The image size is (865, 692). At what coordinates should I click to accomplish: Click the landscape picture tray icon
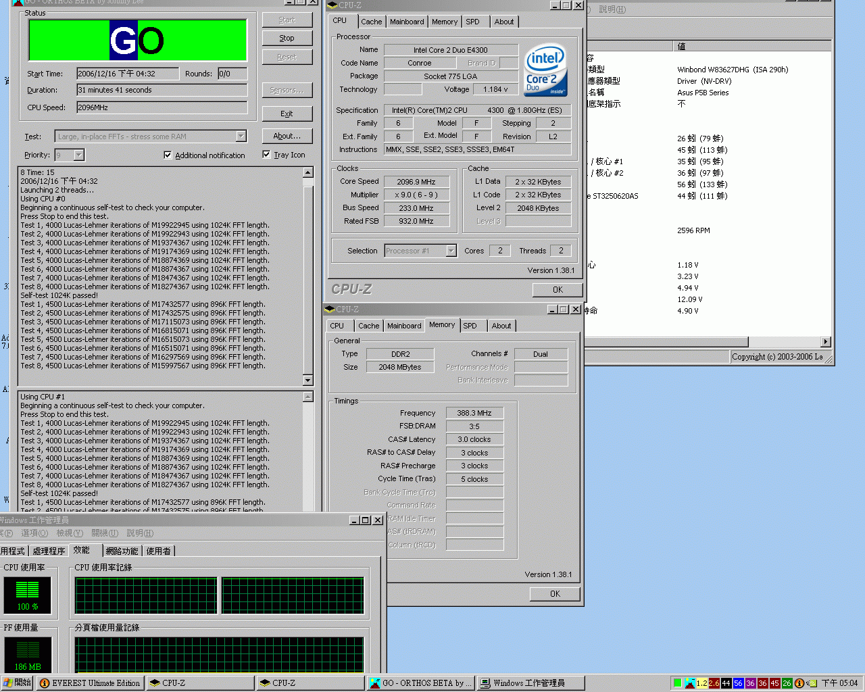coord(690,683)
